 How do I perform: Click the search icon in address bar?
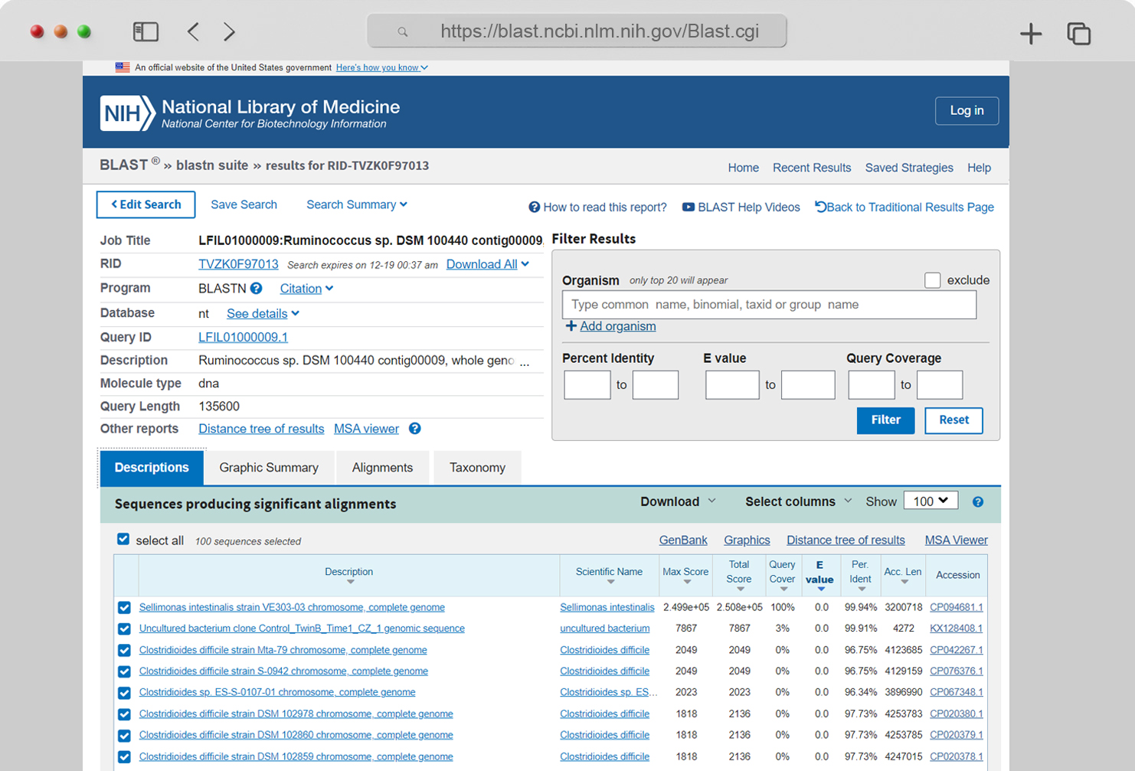pos(402,32)
